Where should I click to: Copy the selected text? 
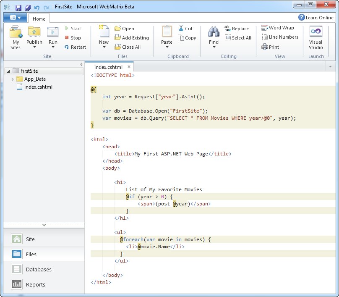coord(187,38)
